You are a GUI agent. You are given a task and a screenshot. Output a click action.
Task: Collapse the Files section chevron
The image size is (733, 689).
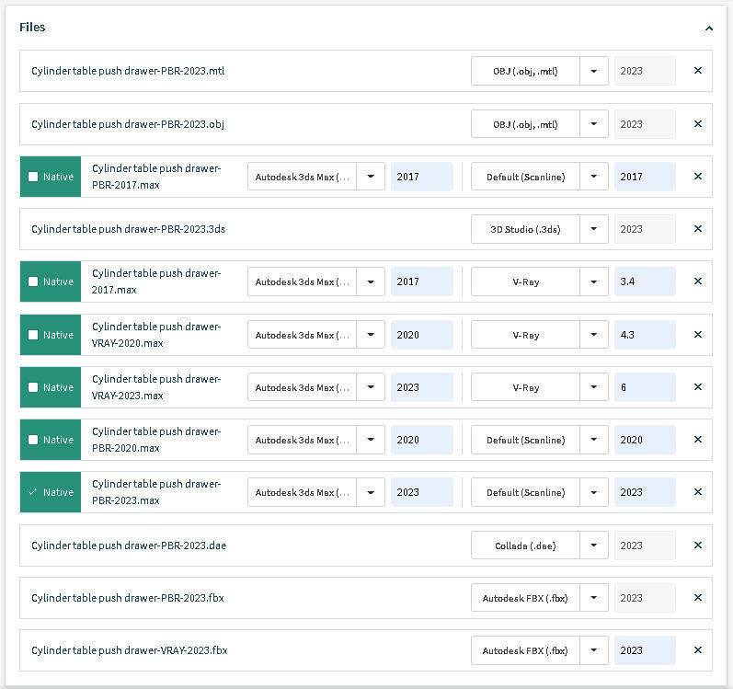point(709,29)
